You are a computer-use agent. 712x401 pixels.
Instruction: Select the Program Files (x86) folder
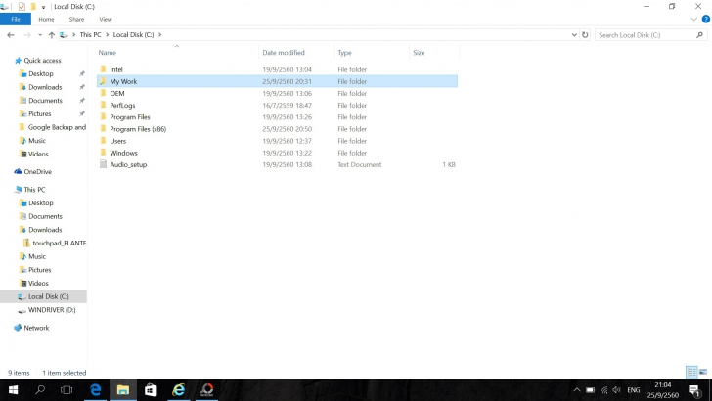pyautogui.click(x=277, y=129)
